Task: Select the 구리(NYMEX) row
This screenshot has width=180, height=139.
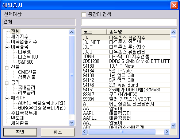Action: coord(126,95)
